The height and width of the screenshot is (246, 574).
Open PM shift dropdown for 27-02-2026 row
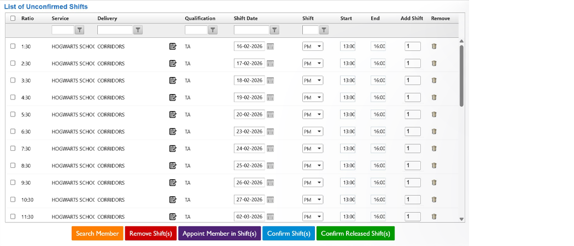pyautogui.click(x=313, y=200)
